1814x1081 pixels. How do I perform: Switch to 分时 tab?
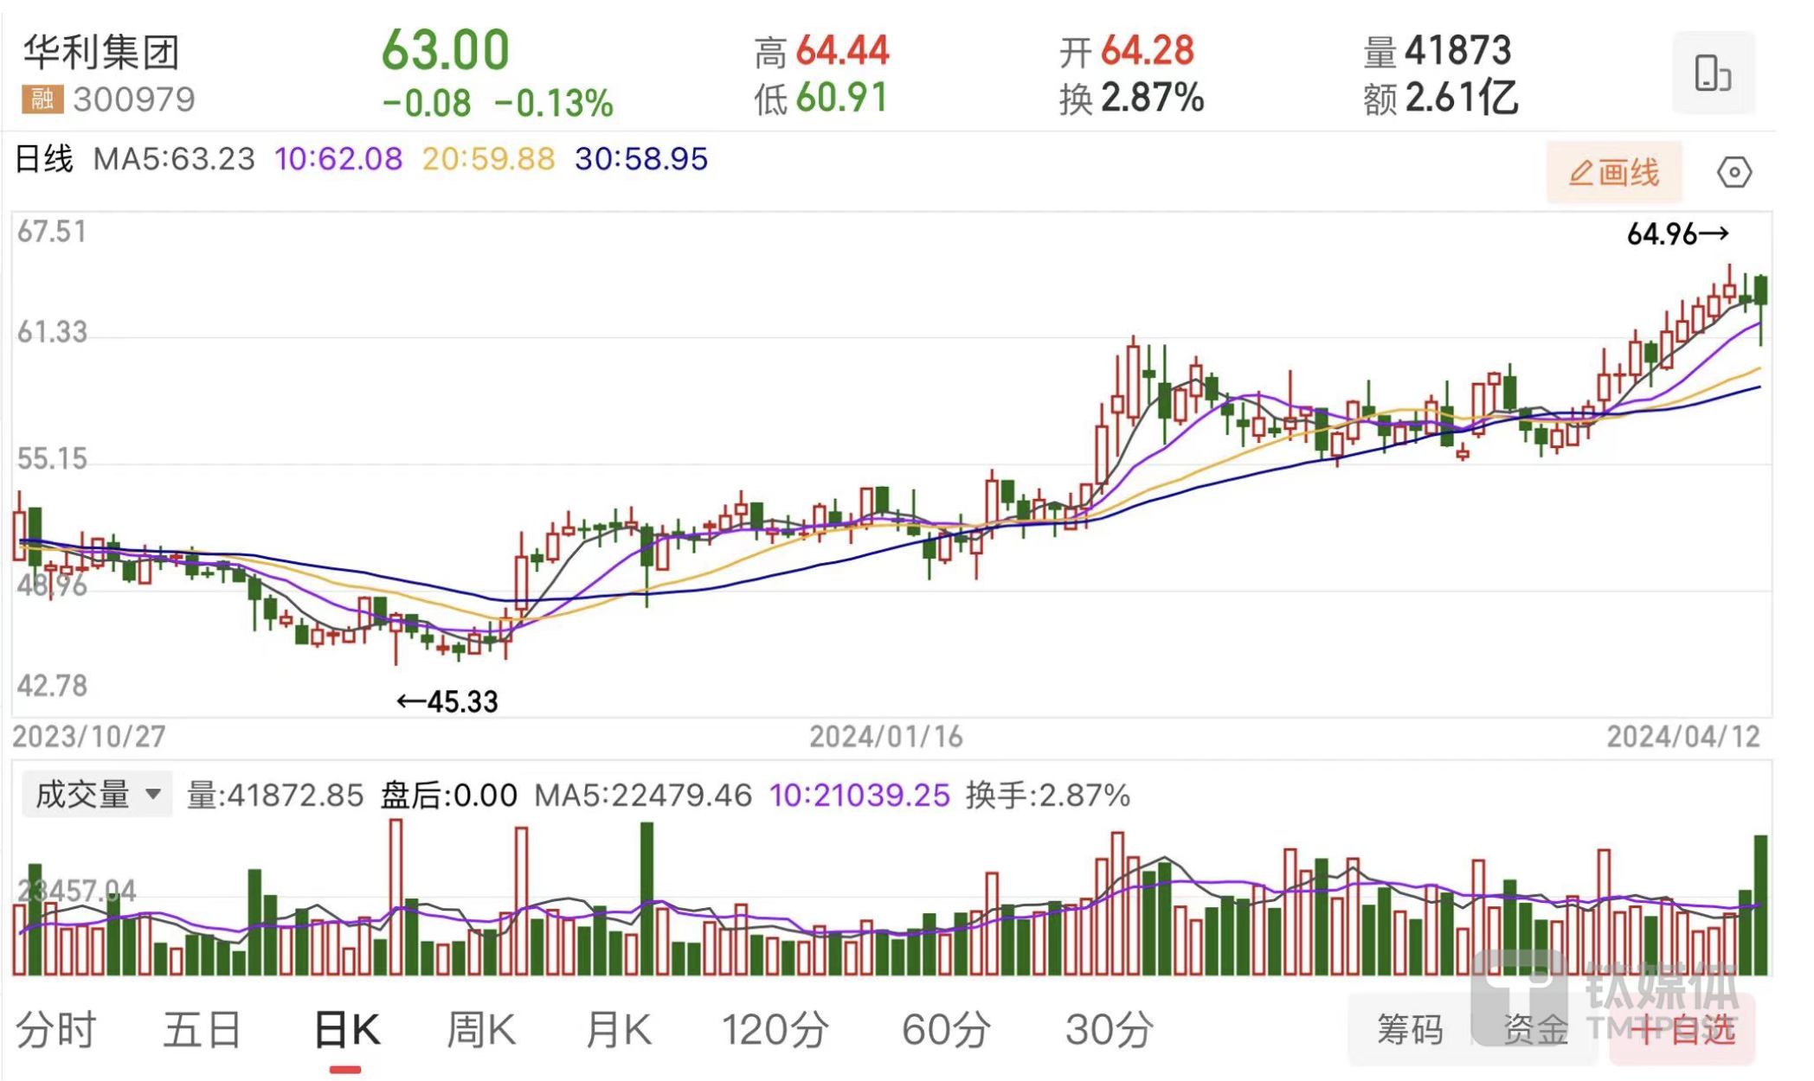pyautogui.click(x=56, y=1030)
